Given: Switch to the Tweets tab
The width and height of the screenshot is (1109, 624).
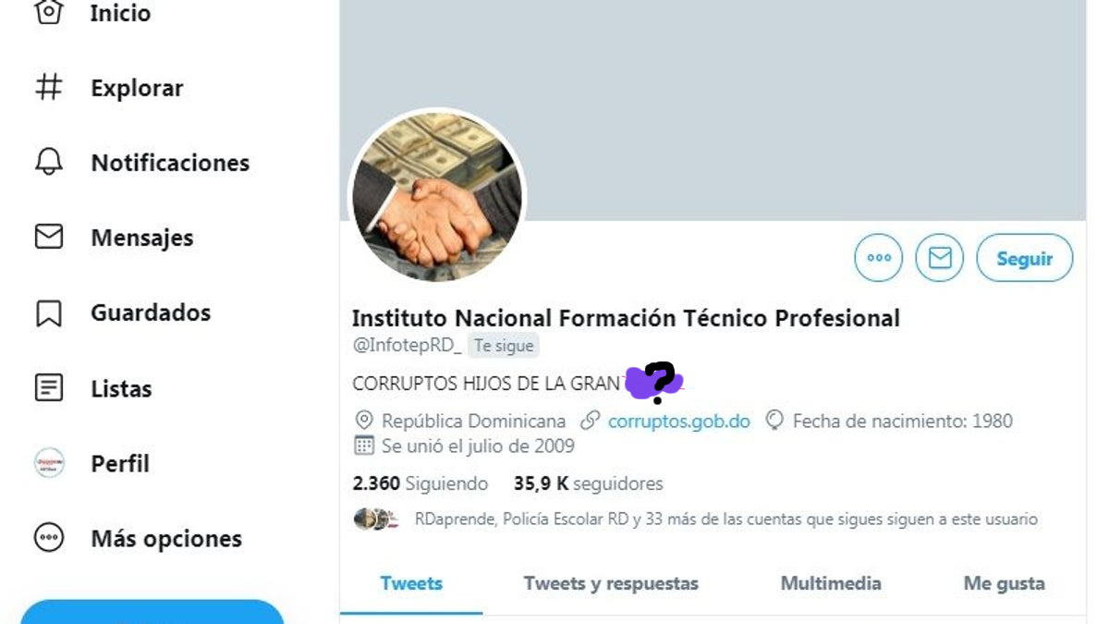Looking at the screenshot, I should pos(411,583).
